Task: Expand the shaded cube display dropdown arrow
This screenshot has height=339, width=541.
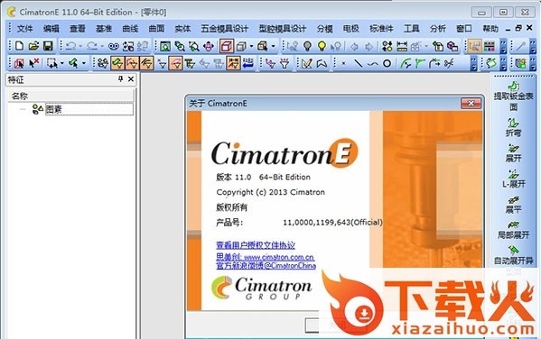Action: pyautogui.click(x=251, y=46)
